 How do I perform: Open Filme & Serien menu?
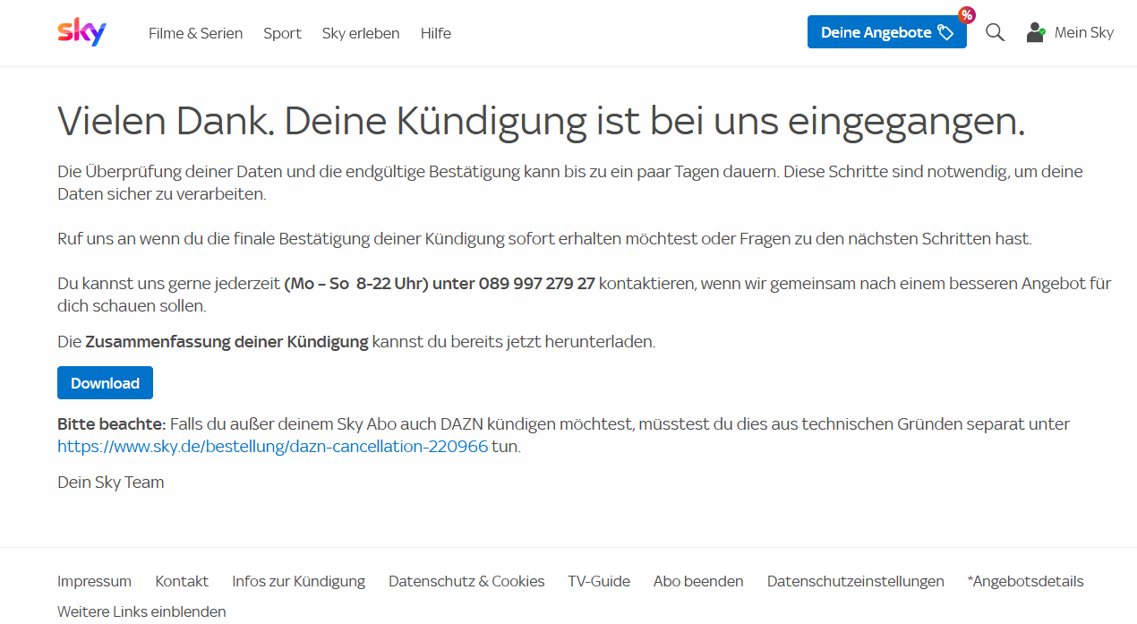pos(195,33)
